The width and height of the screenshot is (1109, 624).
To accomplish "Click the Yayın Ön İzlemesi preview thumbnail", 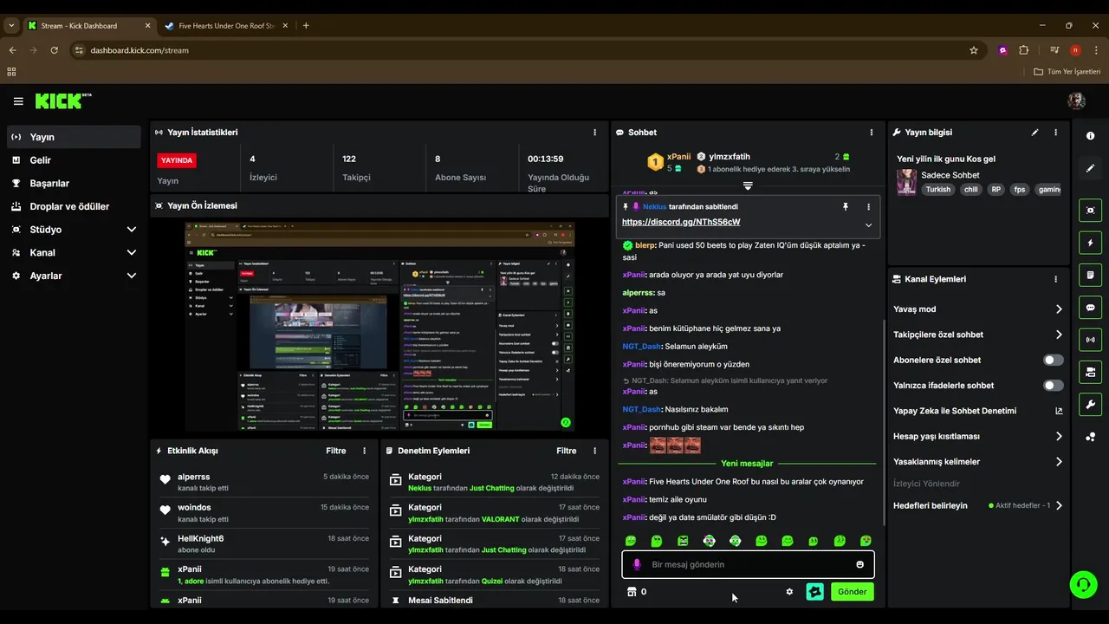I will (x=379, y=328).
